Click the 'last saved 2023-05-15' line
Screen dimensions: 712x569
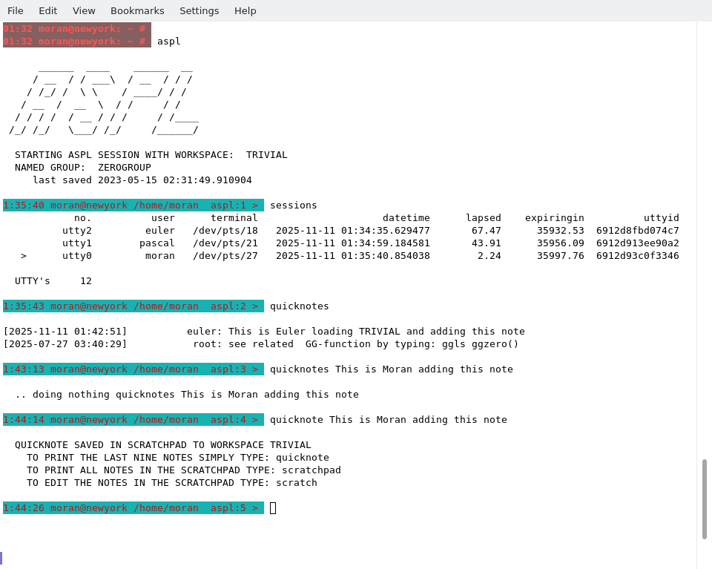pyautogui.click(x=142, y=180)
